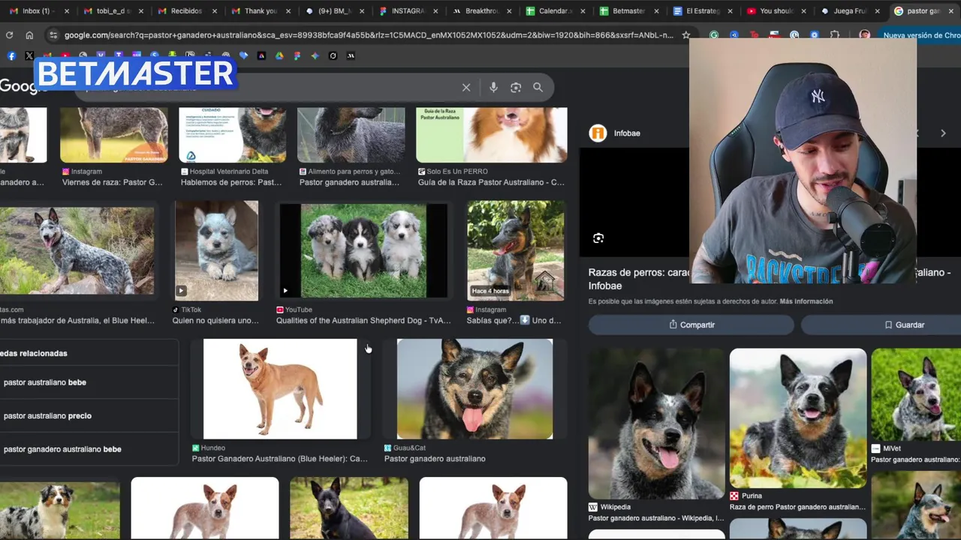
Task: Click 'Pastor ganadero australiano' Guau&Cat caption
Action: tap(435, 459)
